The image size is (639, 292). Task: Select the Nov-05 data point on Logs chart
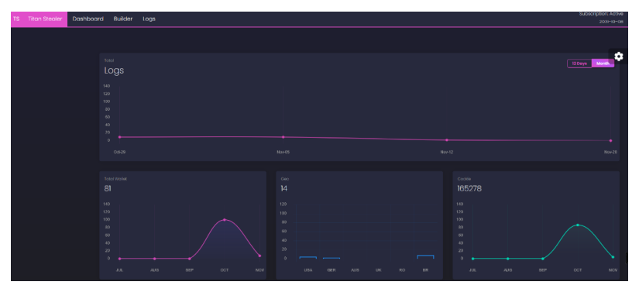click(283, 137)
